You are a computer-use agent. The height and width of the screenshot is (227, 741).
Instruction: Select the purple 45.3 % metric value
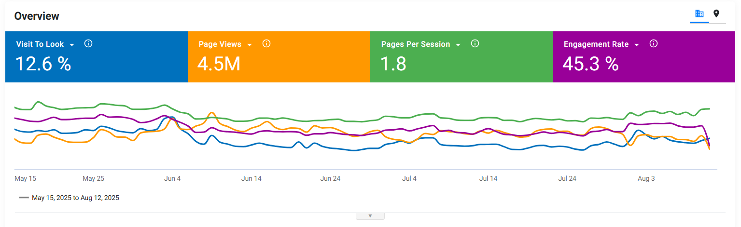(591, 64)
